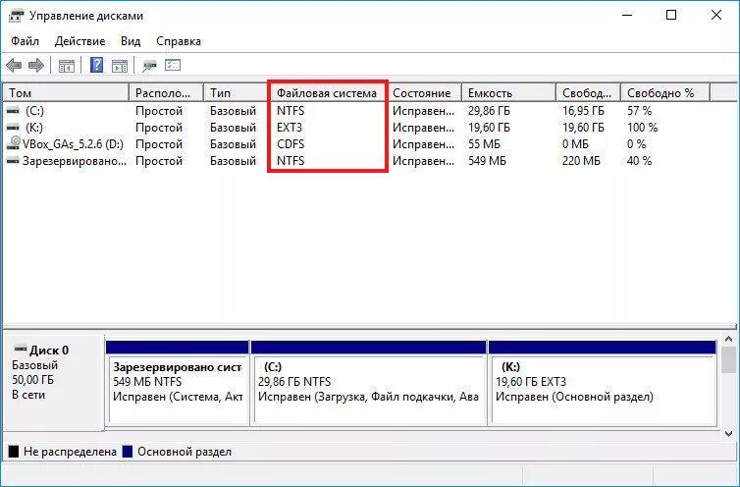
Task: Click 16,95 ГБ free space cell
Action: point(583,111)
